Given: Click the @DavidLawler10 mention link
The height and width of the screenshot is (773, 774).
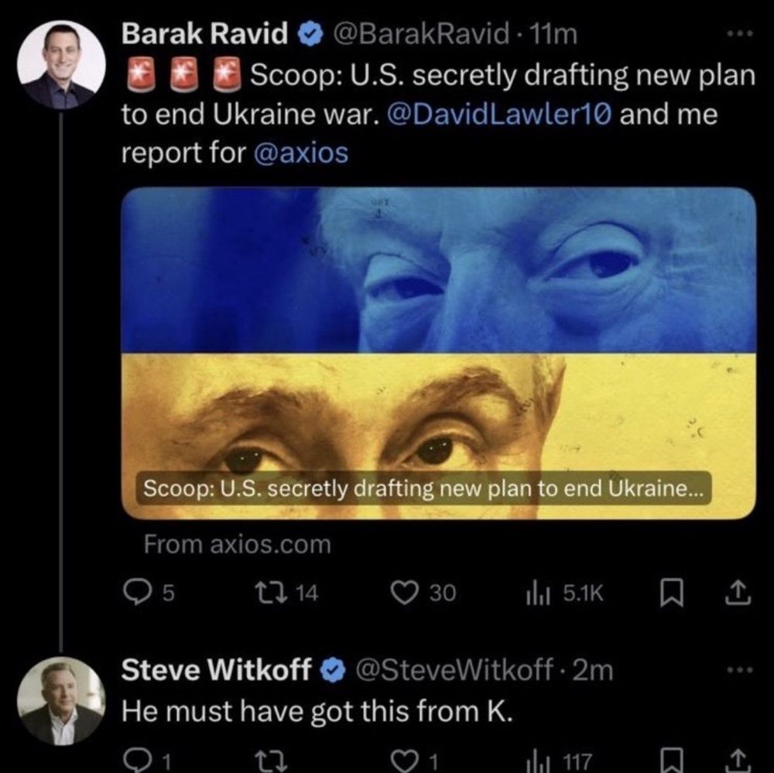Looking at the screenshot, I should click(x=500, y=115).
